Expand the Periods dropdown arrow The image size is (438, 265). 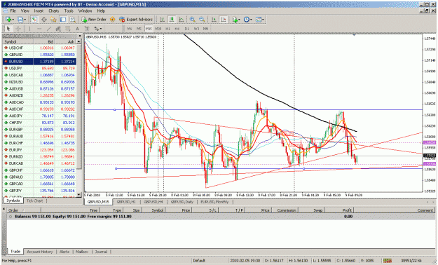[251, 20]
